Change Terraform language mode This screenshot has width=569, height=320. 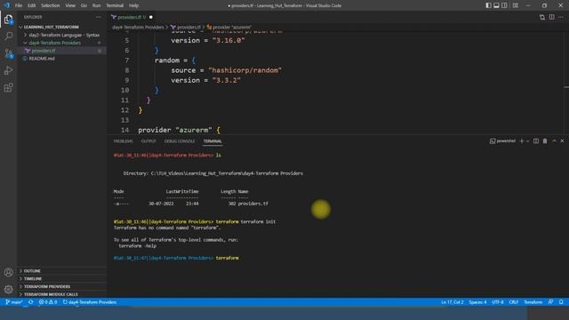click(x=533, y=302)
